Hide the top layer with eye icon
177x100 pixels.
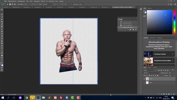(144, 79)
